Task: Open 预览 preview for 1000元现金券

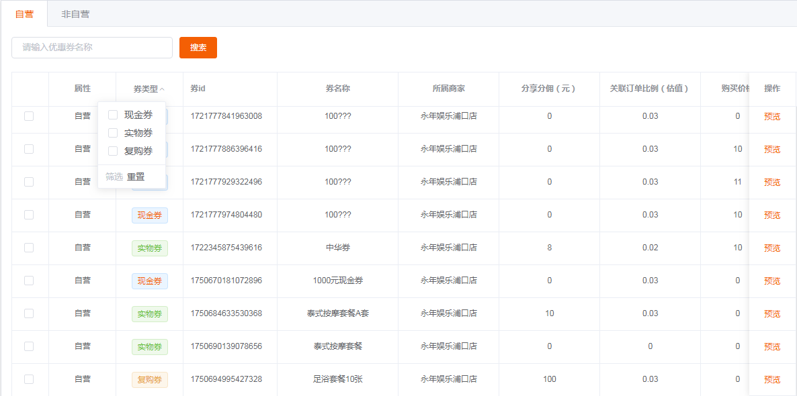Action: click(771, 281)
